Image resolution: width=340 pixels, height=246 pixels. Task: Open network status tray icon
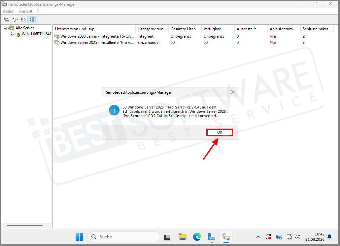pyautogui.click(x=289, y=237)
